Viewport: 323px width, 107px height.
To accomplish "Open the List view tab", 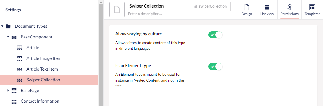I will (267, 10).
